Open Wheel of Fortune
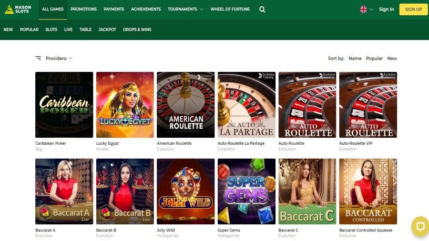The image size is (429, 241). [x=230, y=10]
